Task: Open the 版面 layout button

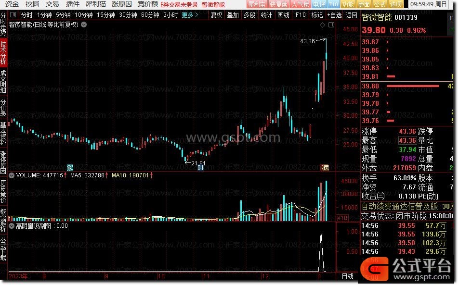Action: click(364, 4)
